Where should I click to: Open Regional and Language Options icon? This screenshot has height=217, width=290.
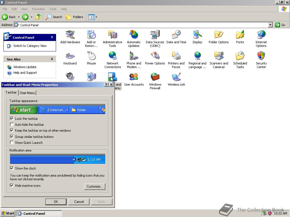[x=197, y=56]
